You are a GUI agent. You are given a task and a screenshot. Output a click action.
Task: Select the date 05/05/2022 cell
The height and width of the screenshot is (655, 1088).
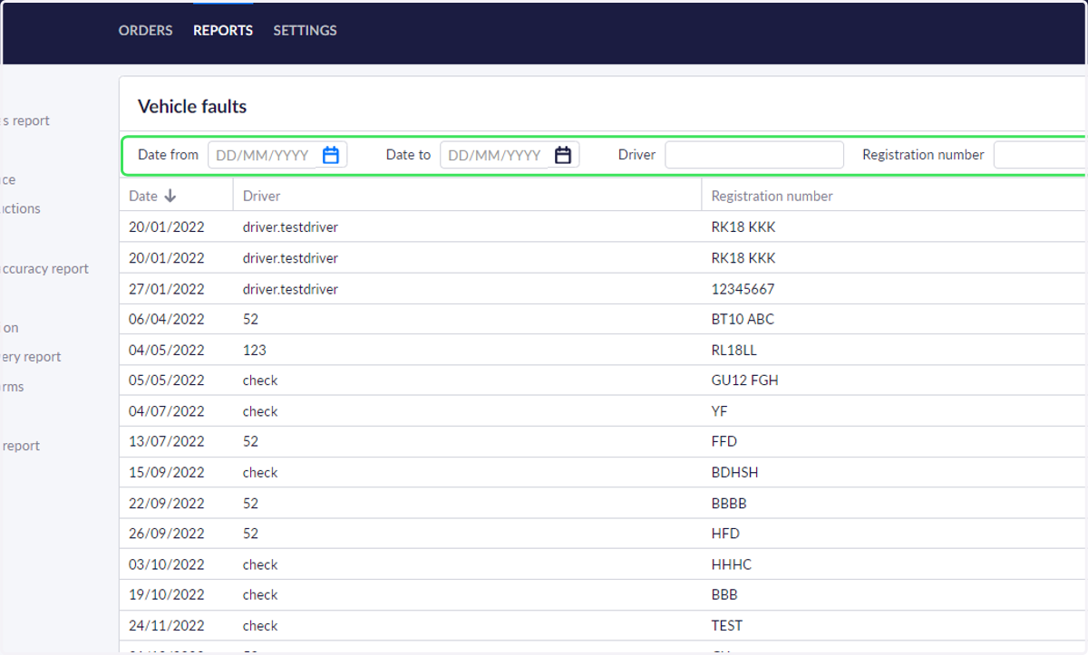[167, 380]
